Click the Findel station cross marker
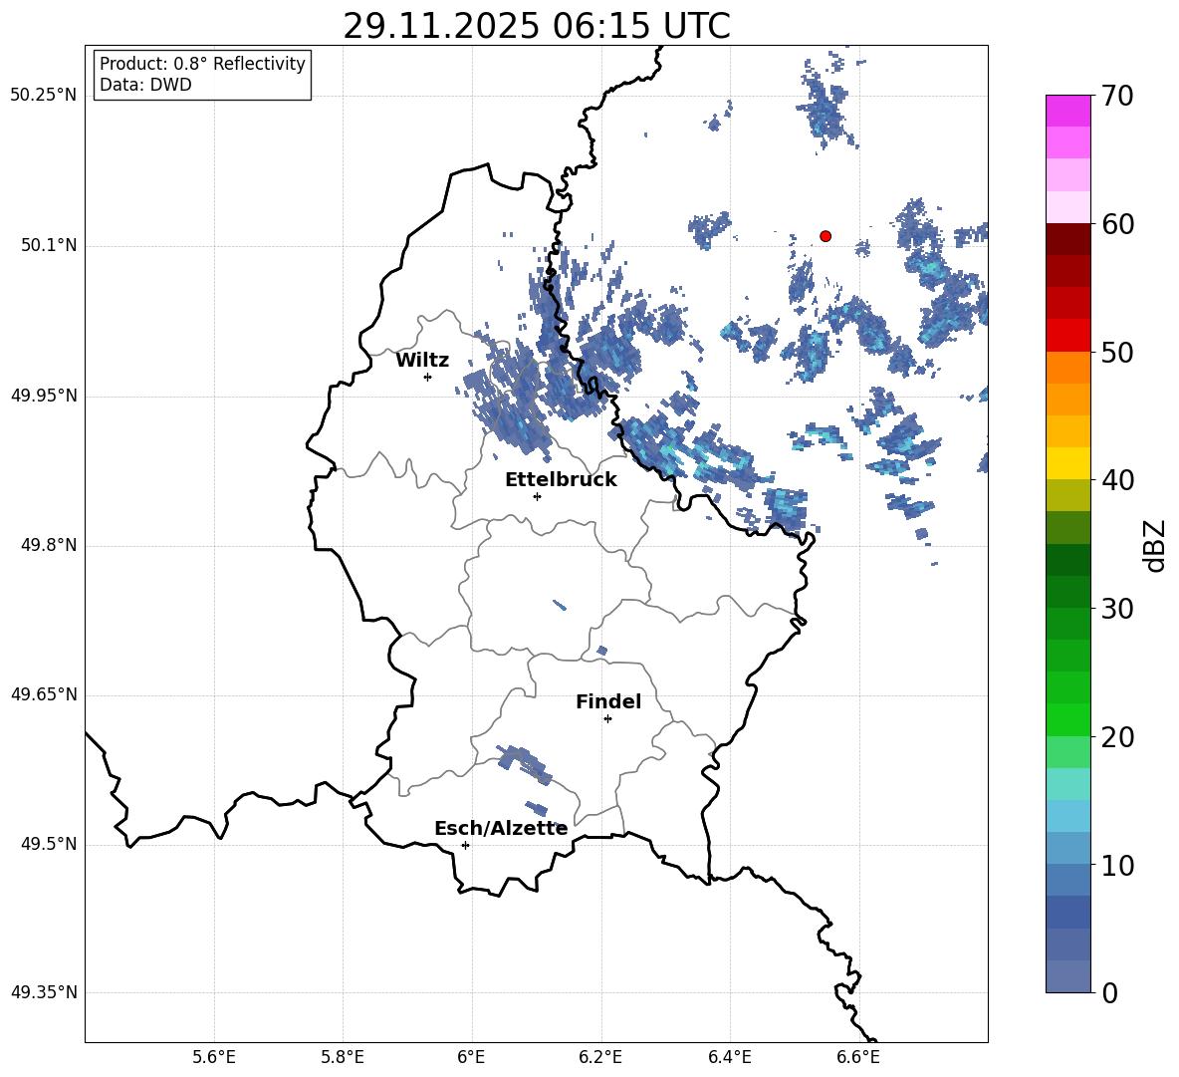 pos(607,719)
